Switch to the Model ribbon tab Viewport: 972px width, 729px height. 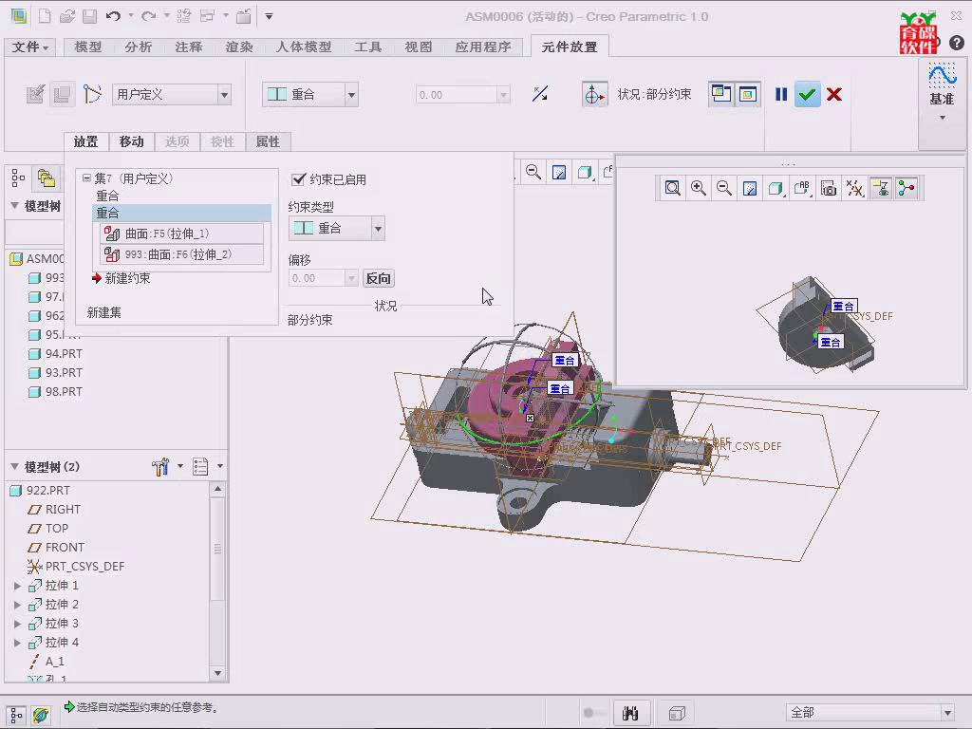point(88,47)
